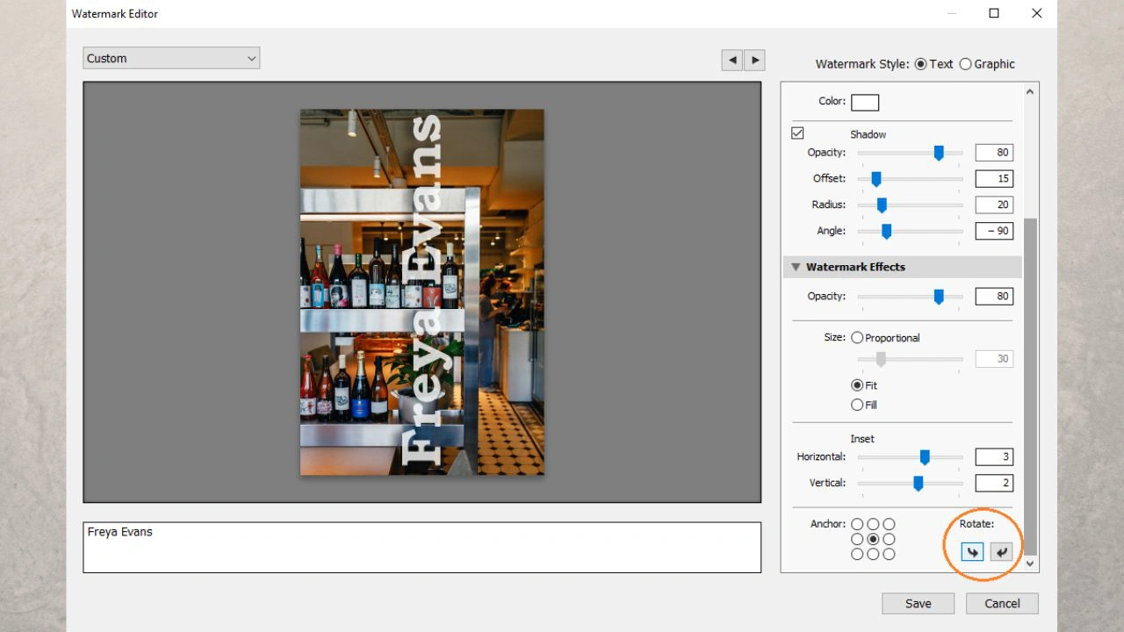Open the white text Color swatch
The width and height of the screenshot is (1124, 632).
click(x=865, y=102)
